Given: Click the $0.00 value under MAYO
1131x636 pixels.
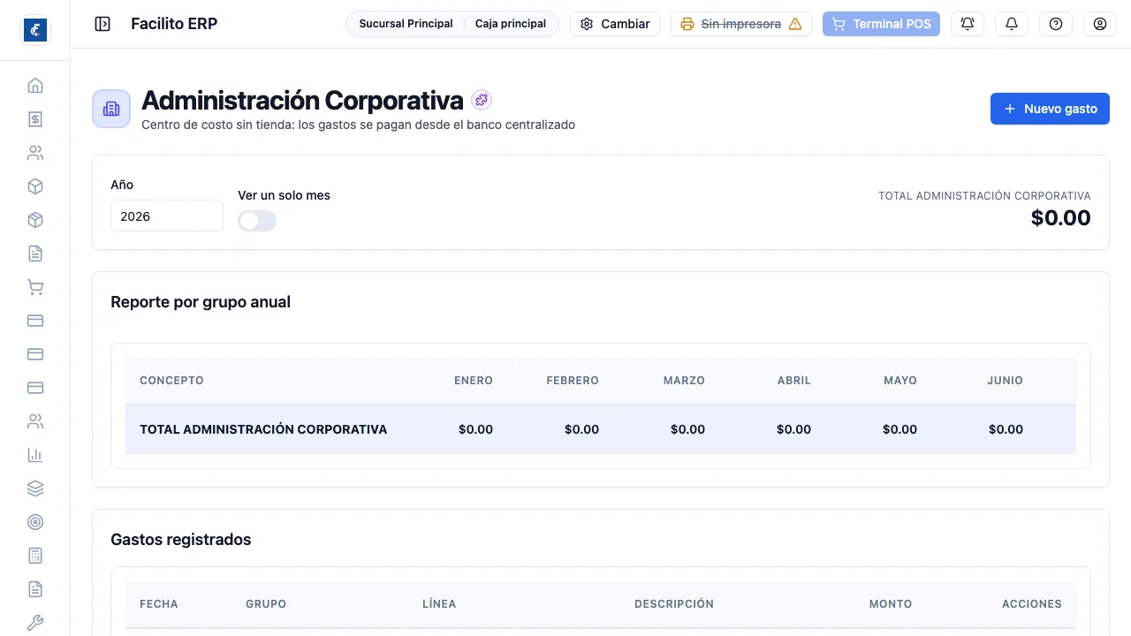Looking at the screenshot, I should tap(899, 429).
